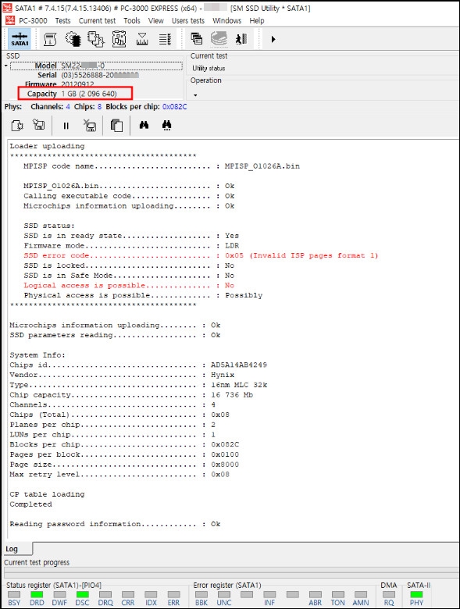Viewport: 460px width, 609px height.
Task: Click the ruler measurement toolbar icon
Action: click(x=142, y=39)
